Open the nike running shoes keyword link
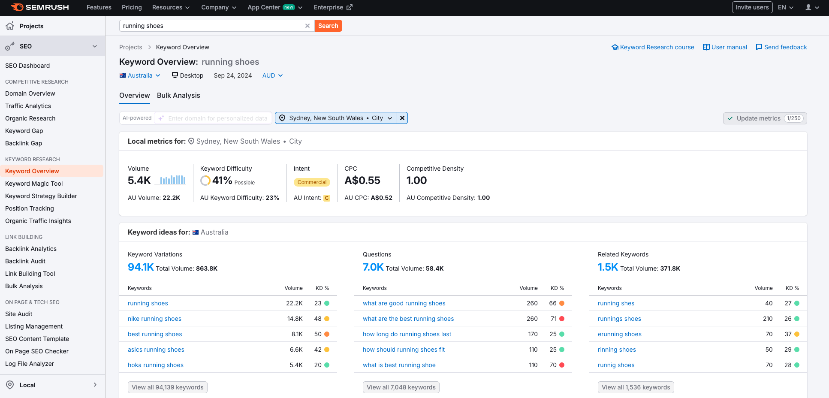 click(x=154, y=319)
